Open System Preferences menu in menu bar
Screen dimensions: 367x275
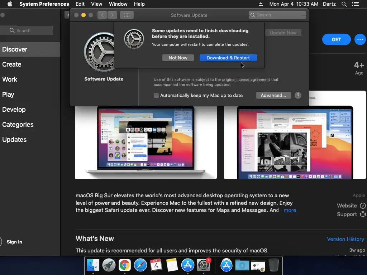[x=44, y=4]
